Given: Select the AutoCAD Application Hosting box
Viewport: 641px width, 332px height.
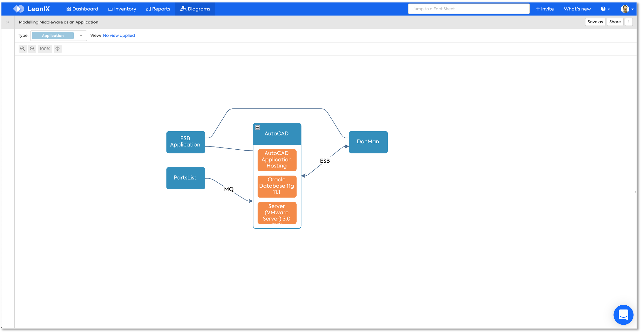Looking at the screenshot, I should (x=277, y=160).
